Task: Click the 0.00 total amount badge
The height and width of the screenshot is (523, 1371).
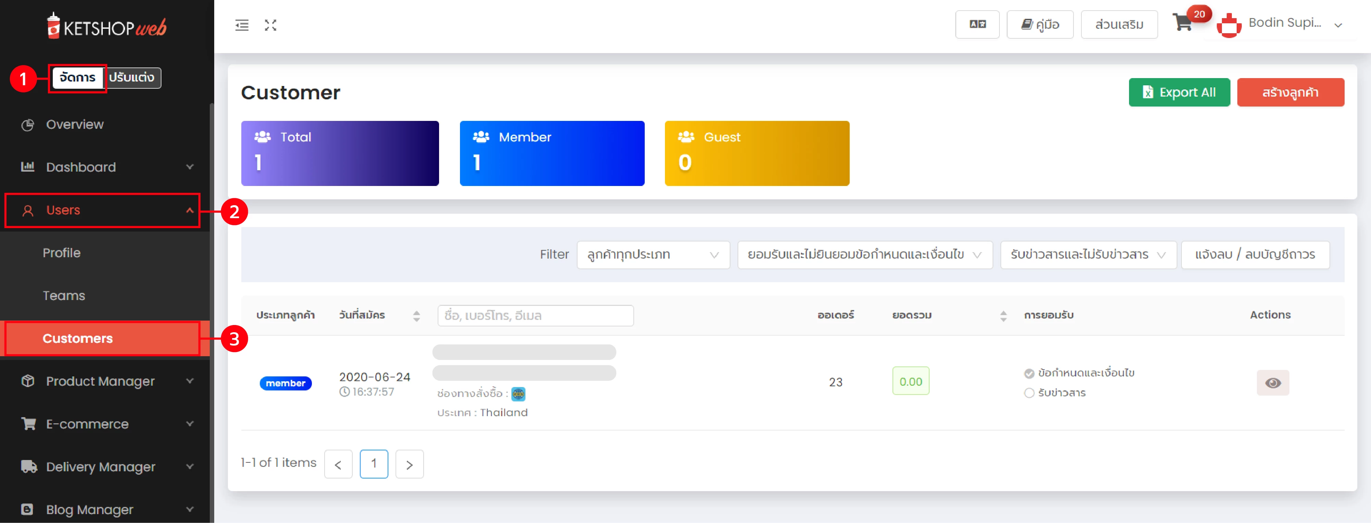Action: (911, 381)
